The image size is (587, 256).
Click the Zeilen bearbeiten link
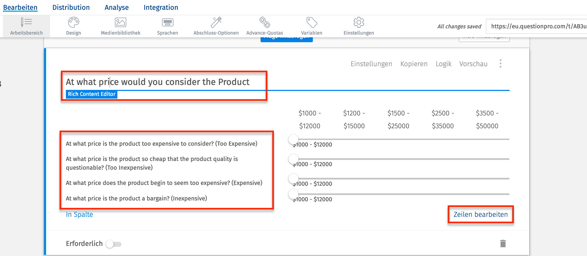pos(481,215)
